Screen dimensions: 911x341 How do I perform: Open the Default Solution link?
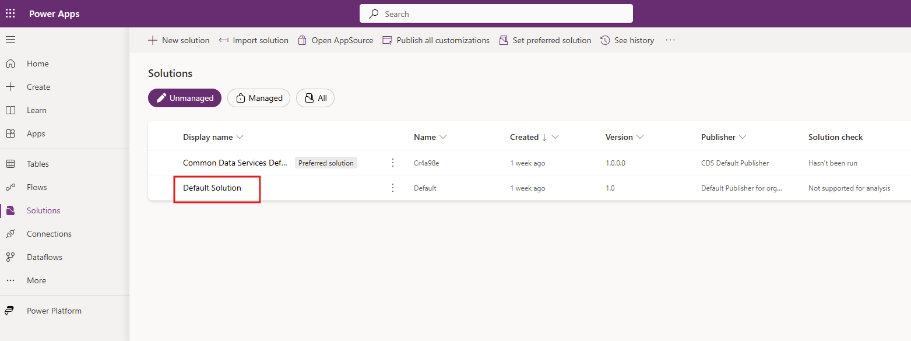click(212, 188)
